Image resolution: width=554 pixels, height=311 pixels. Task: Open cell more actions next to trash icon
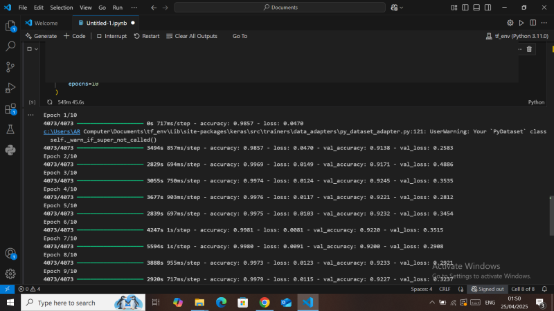click(x=520, y=49)
